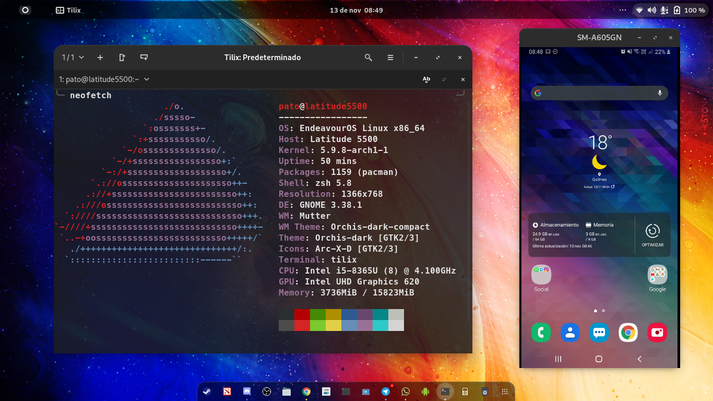The width and height of the screenshot is (713, 401).
Task: Click the SM-A605GN window title bar
Action: tap(599, 37)
